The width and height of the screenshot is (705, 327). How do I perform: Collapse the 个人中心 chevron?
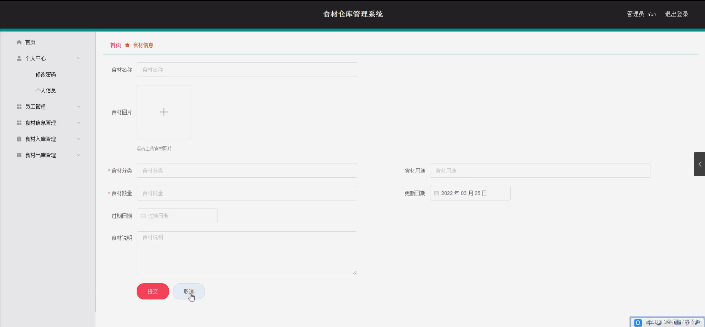[79, 58]
